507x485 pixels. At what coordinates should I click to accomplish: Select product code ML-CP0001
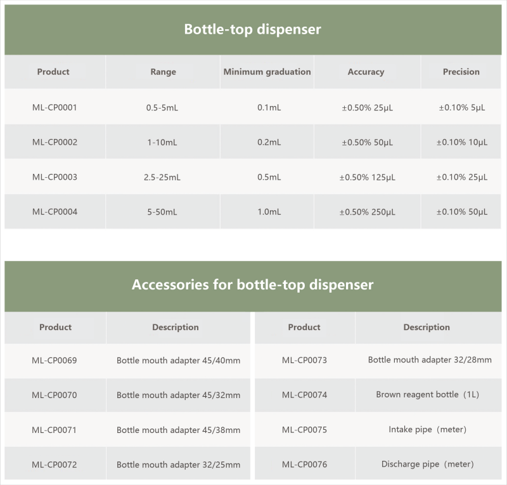point(55,107)
